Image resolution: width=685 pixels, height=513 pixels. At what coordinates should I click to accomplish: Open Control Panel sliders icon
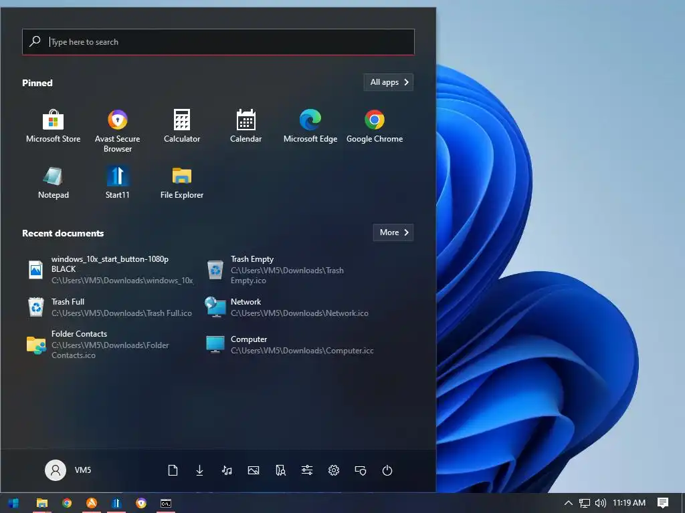point(307,470)
